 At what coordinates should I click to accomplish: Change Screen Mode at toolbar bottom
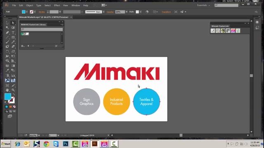[x=10, y=116]
